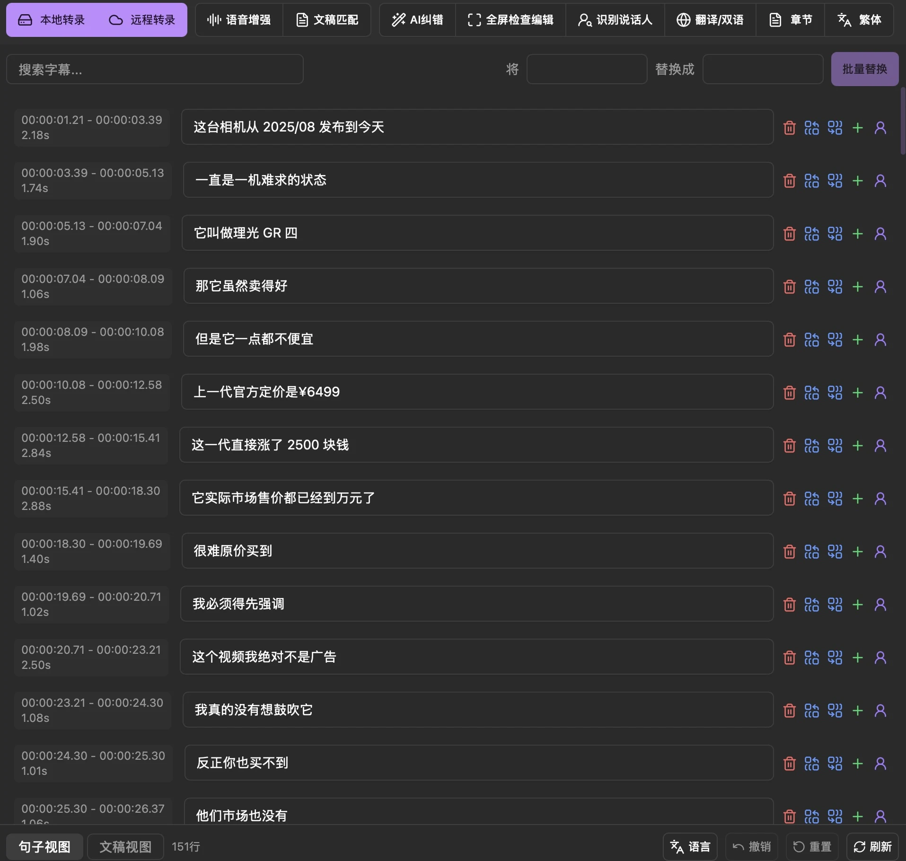Click the 重置 reset button
The width and height of the screenshot is (906, 861).
point(812,847)
